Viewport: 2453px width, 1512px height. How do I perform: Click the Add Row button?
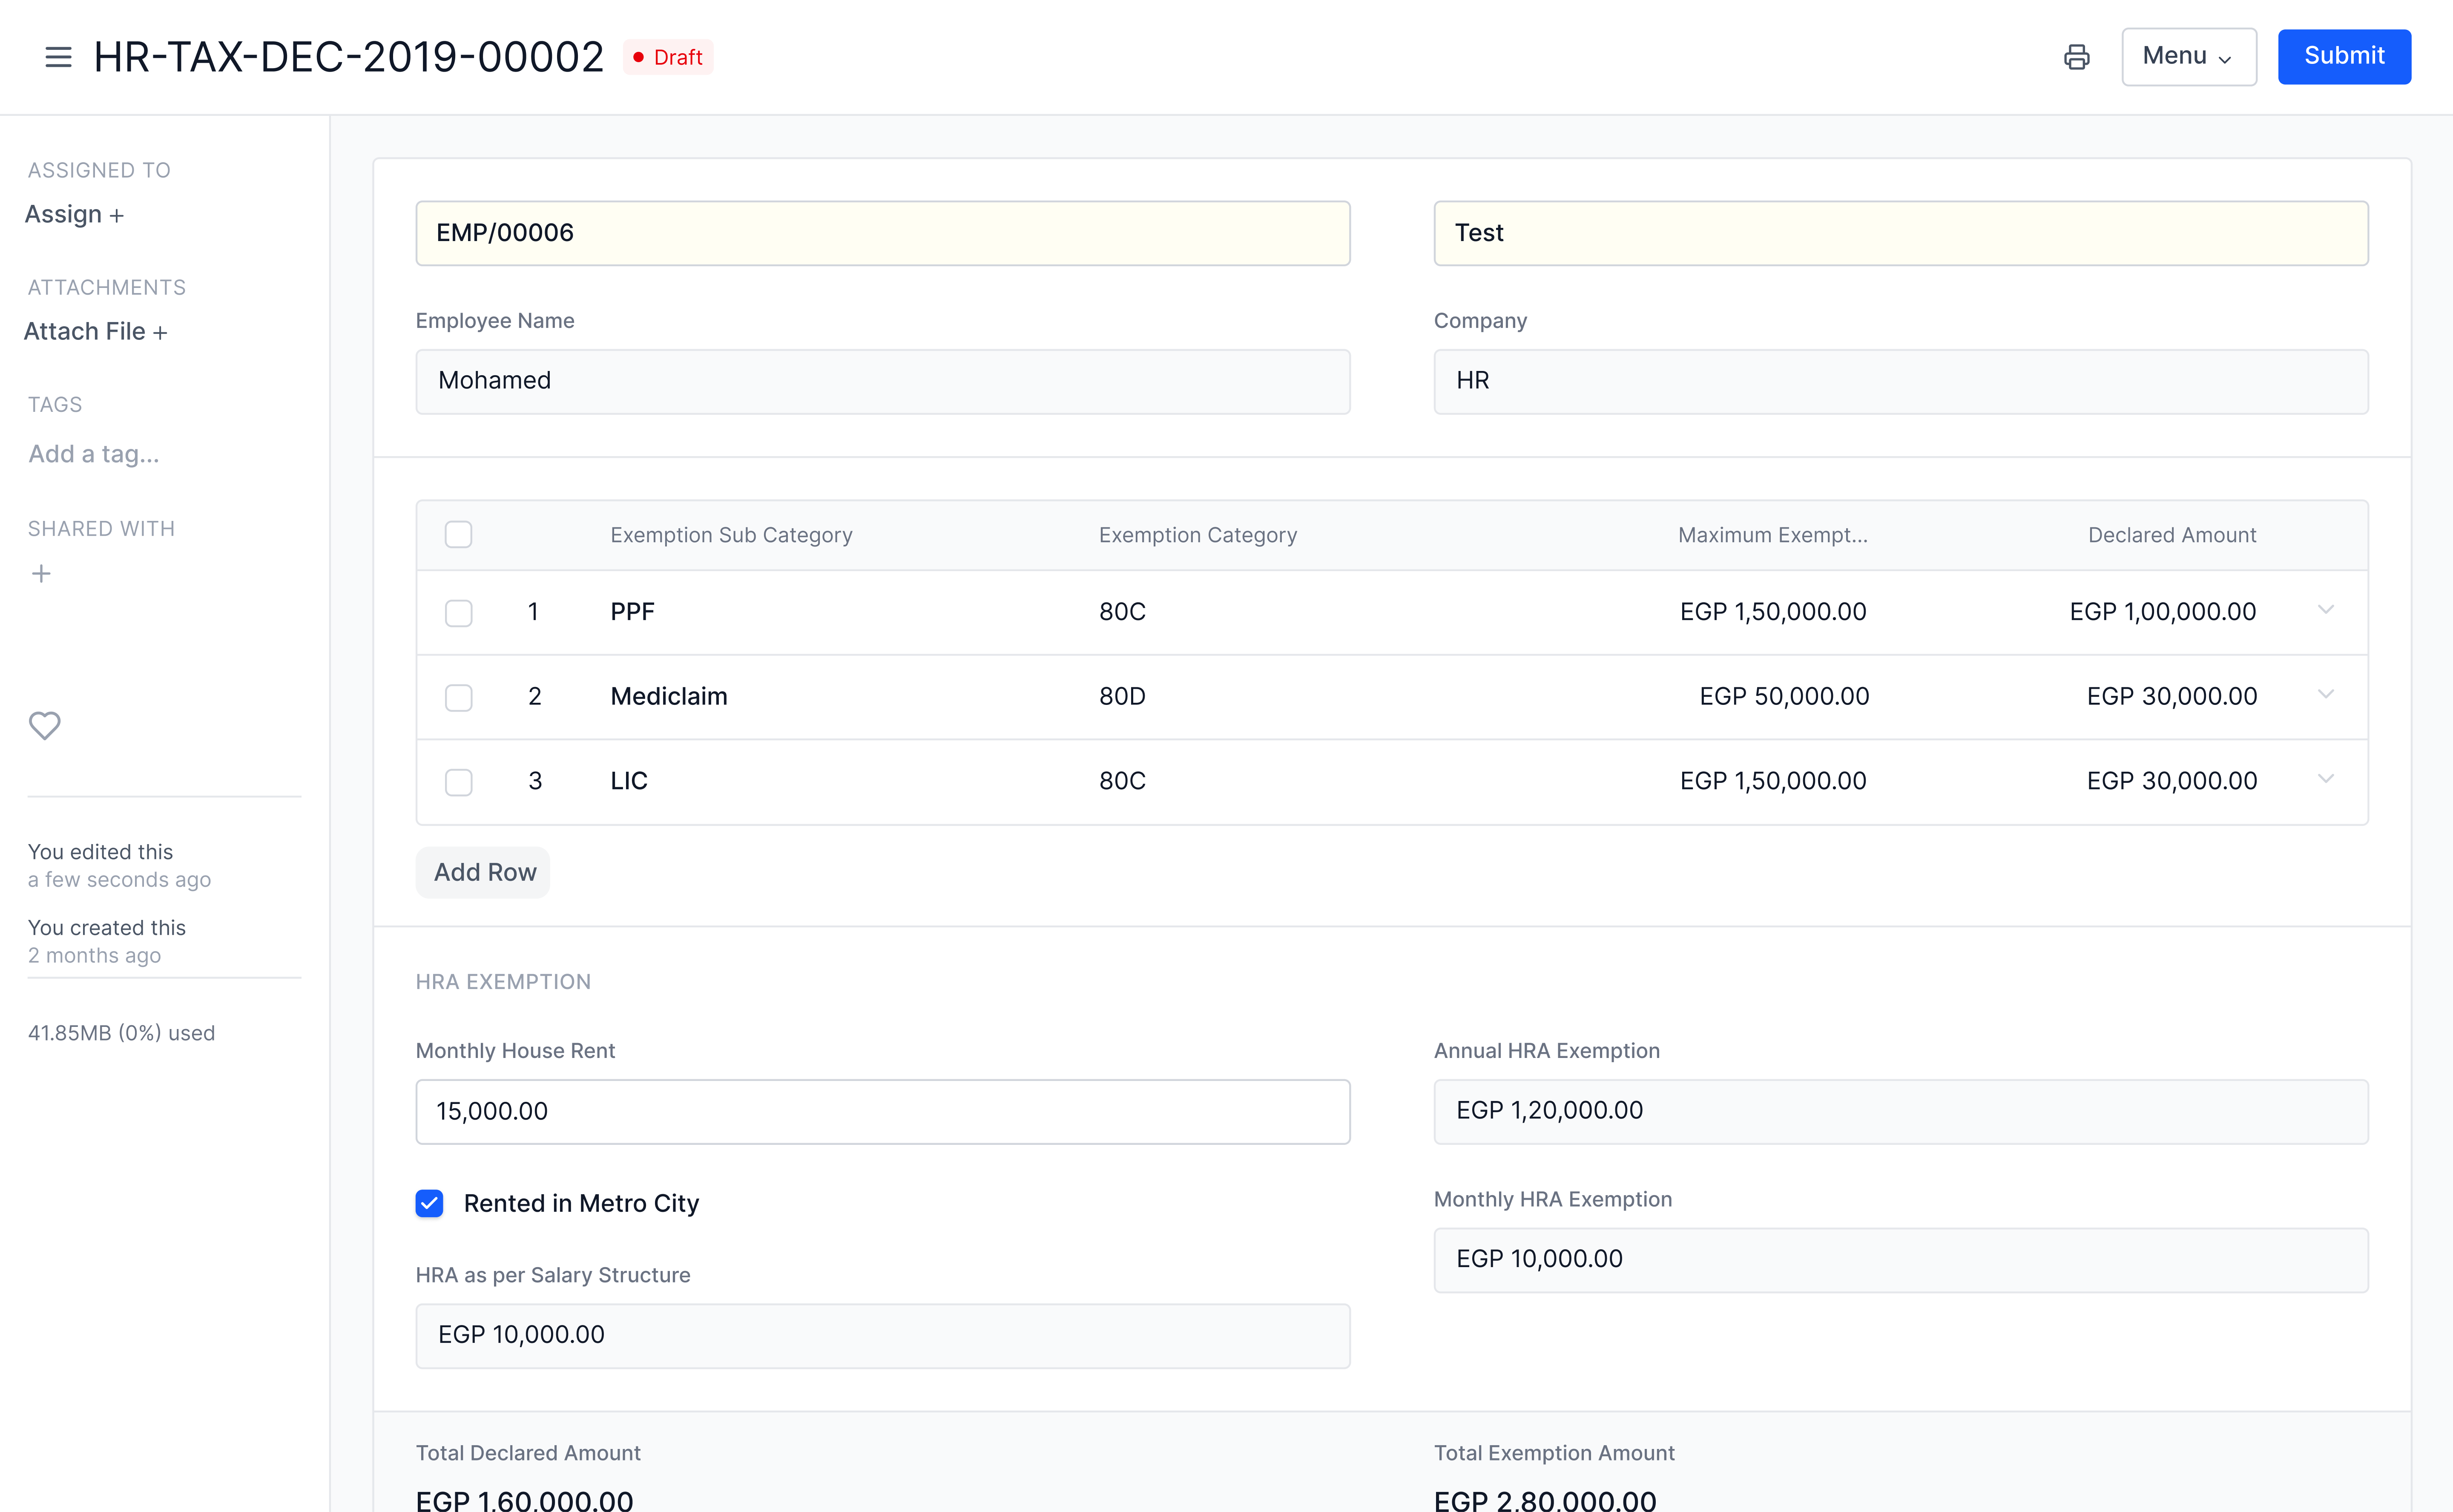pos(484,872)
